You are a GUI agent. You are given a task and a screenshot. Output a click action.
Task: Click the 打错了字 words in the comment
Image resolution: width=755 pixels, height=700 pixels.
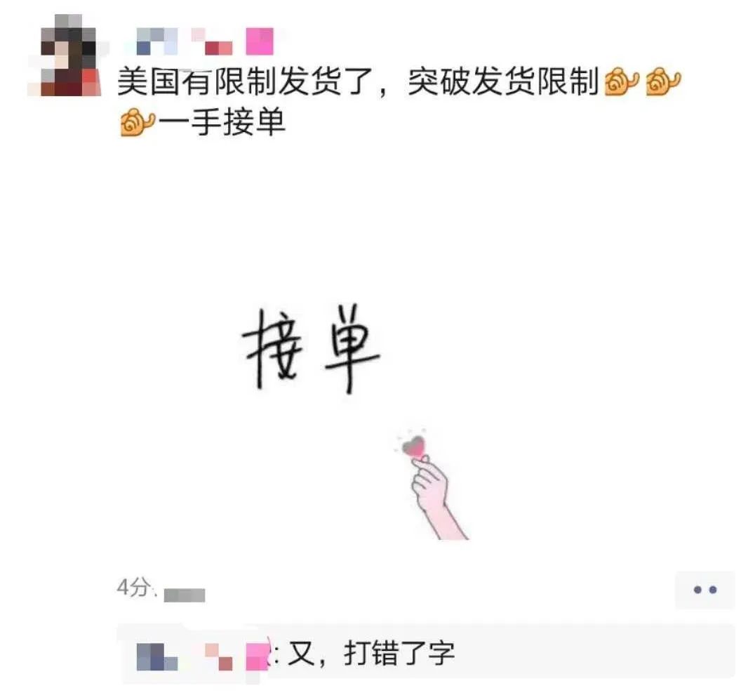click(x=399, y=654)
